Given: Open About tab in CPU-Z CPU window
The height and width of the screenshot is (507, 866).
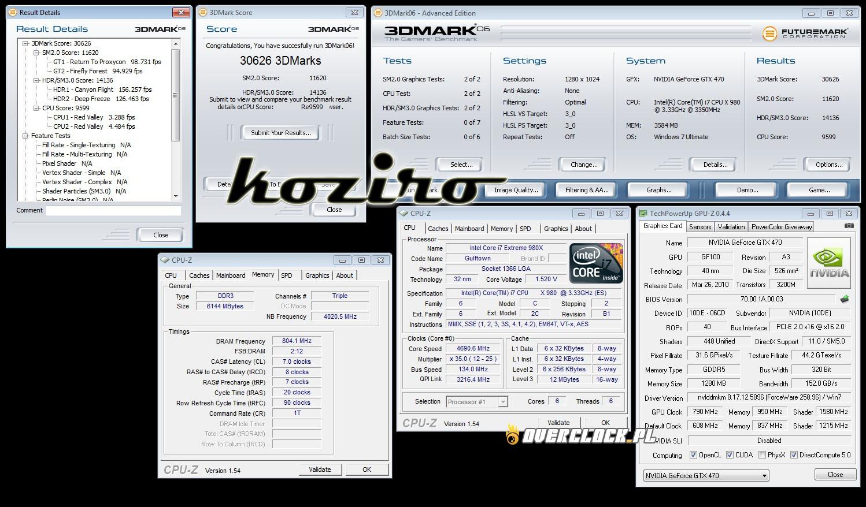Looking at the screenshot, I should coord(583,229).
